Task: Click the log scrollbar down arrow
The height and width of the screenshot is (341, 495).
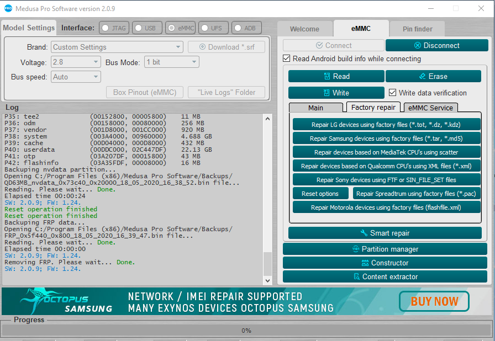Action: pos(267,280)
